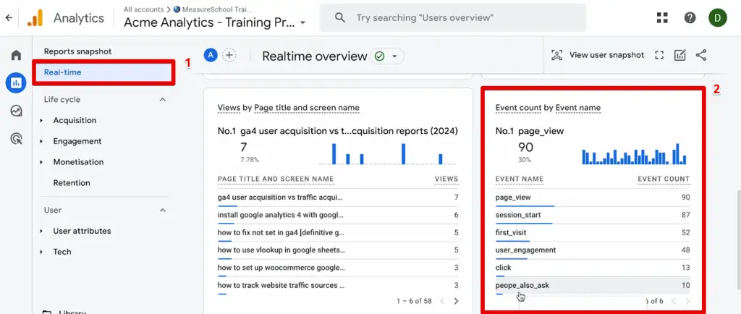Enter full screen with the expand icon
Image resolution: width=741 pixels, height=314 pixels.
[659, 55]
